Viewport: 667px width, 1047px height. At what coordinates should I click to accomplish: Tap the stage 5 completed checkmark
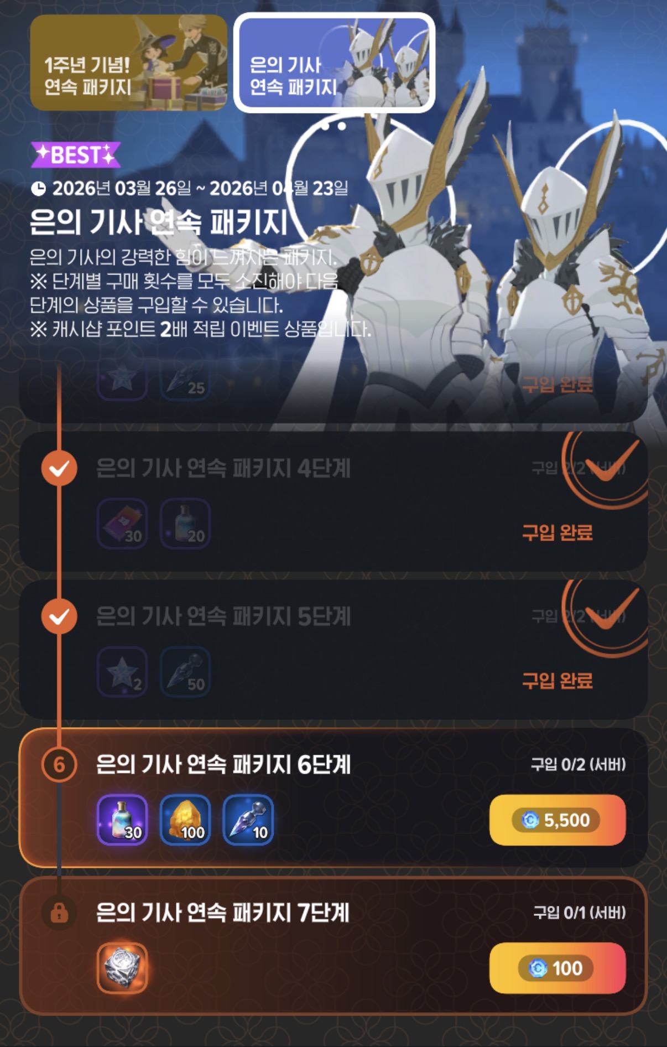click(59, 616)
